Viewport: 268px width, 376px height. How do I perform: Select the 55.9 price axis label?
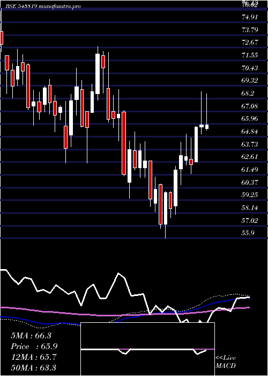(248, 233)
